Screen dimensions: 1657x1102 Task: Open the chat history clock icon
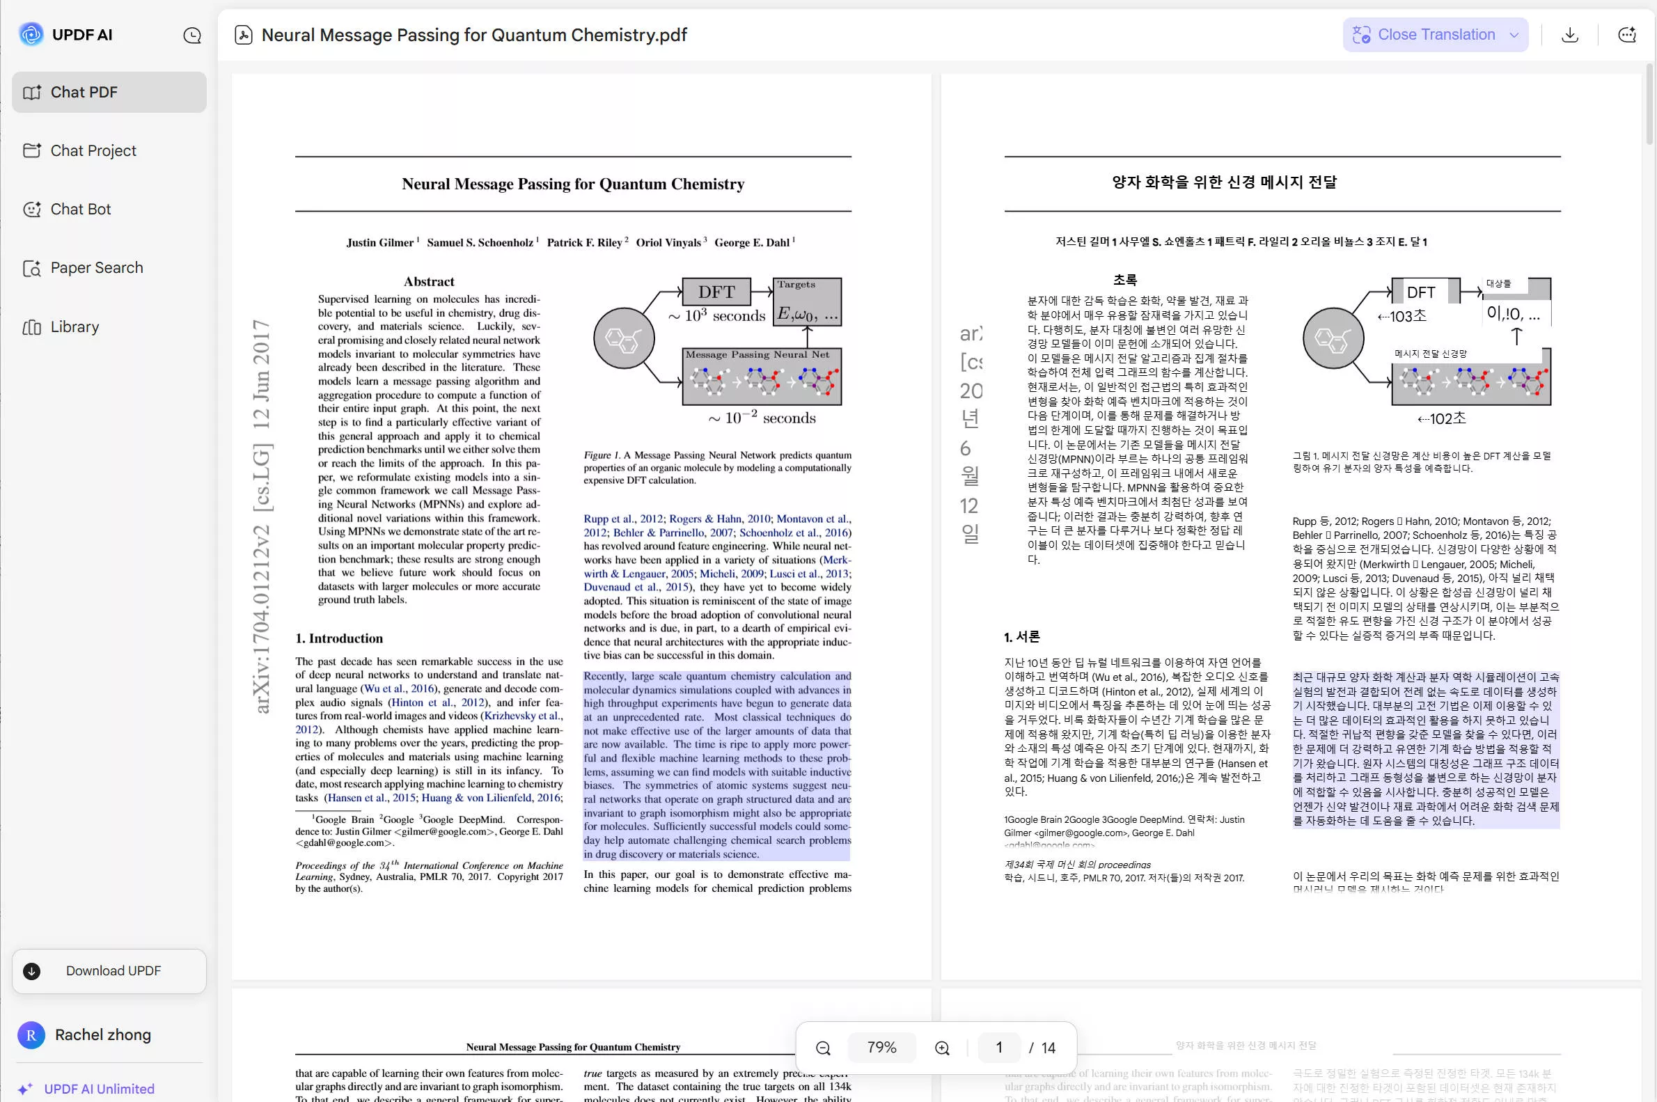192,35
